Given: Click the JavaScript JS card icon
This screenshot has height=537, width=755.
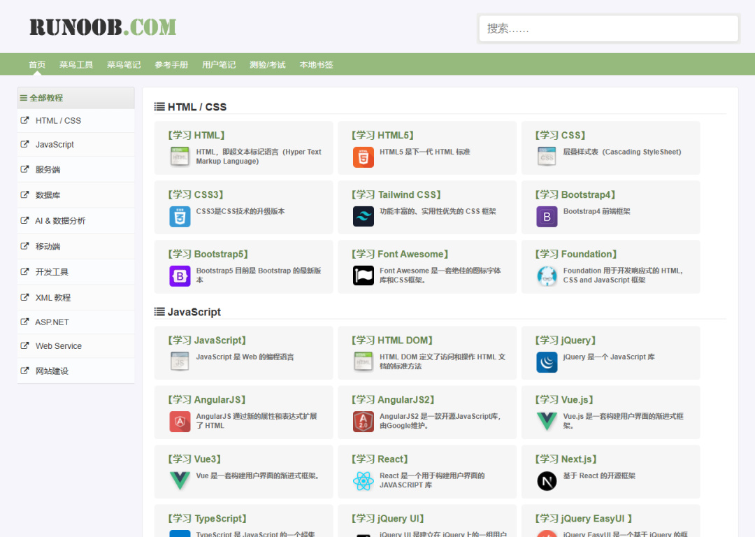Looking at the screenshot, I should click(x=180, y=361).
